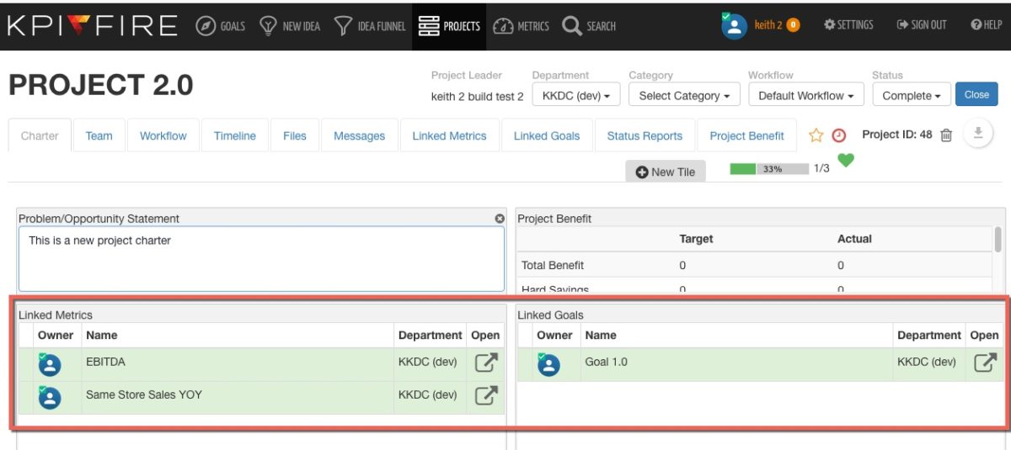Screen dimensions: 1011x450
Task: Open the Status Reports tab
Action: coord(645,135)
